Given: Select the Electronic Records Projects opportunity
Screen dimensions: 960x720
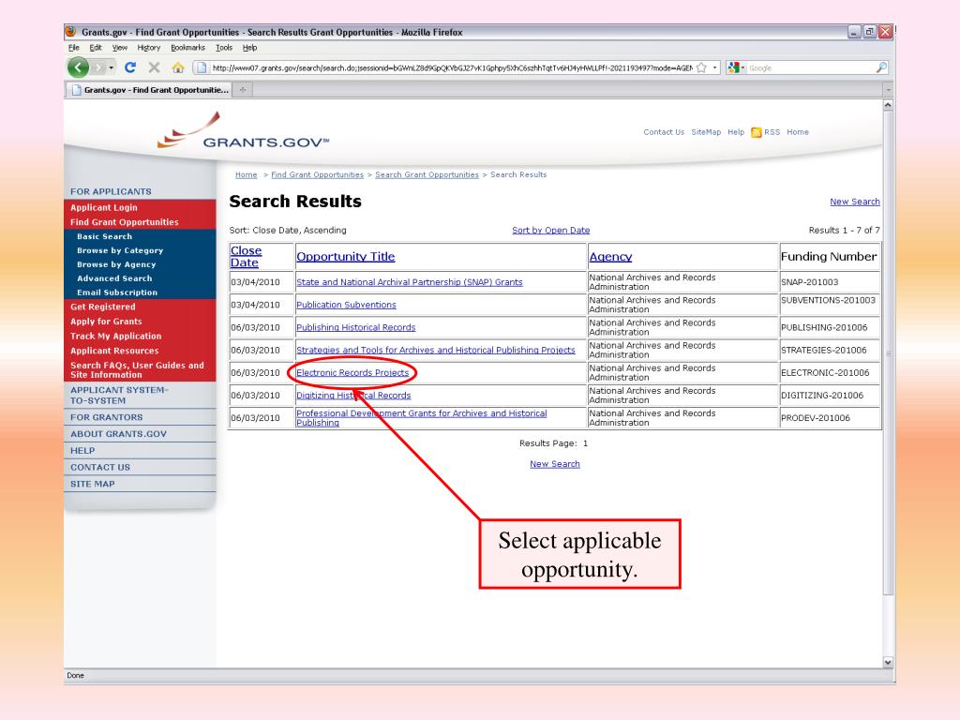Looking at the screenshot, I should pyautogui.click(x=352, y=373).
